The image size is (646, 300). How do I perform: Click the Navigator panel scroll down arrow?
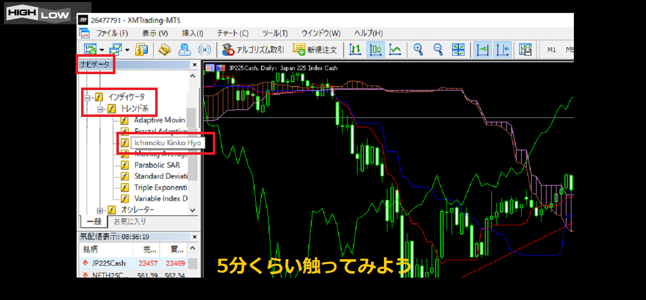(x=193, y=210)
